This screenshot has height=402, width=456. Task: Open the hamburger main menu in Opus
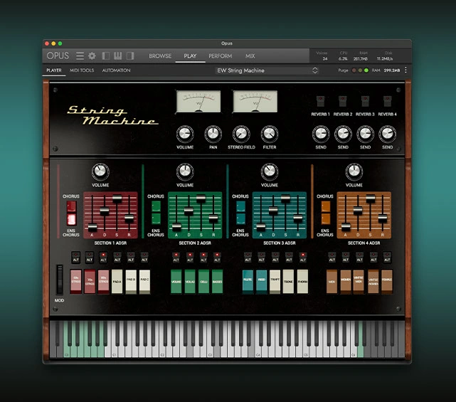point(80,55)
